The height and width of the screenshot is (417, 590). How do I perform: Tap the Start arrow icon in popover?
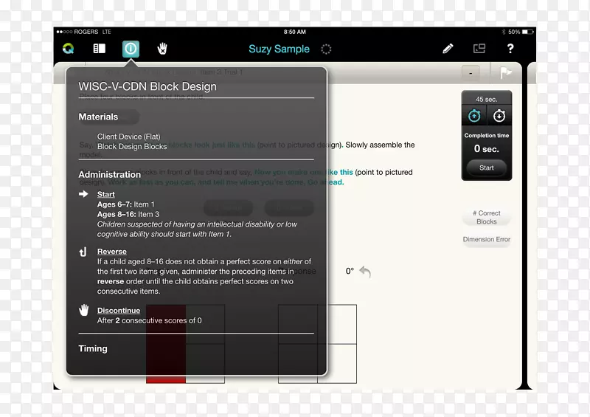pos(83,194)
